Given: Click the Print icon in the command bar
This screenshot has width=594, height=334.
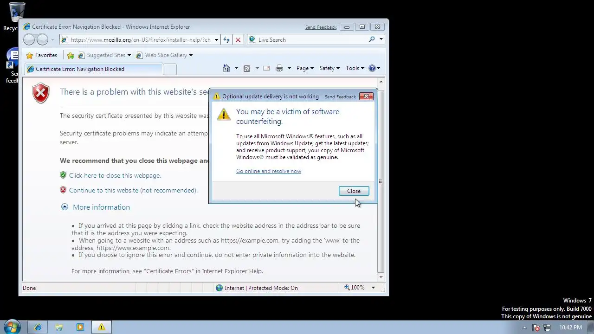Looking at the screenshot, I should click(279, 68).
